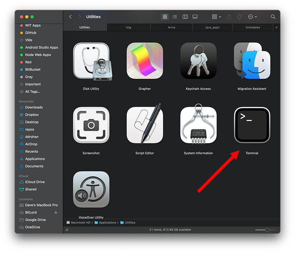Launch Disk Utility
Viewport: 295px width, 253px height.
[x=91, y=61]
